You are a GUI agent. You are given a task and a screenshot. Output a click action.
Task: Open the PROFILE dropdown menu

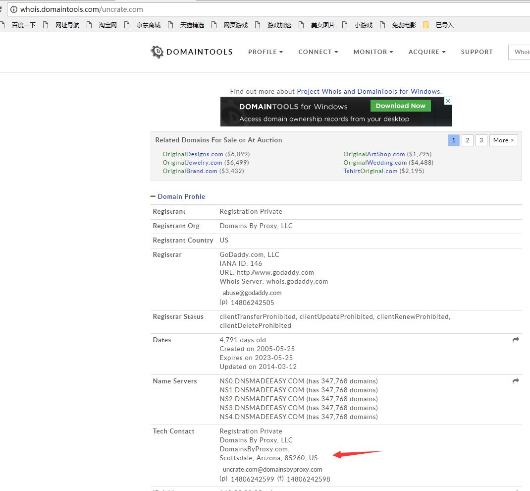pos(265,52)
